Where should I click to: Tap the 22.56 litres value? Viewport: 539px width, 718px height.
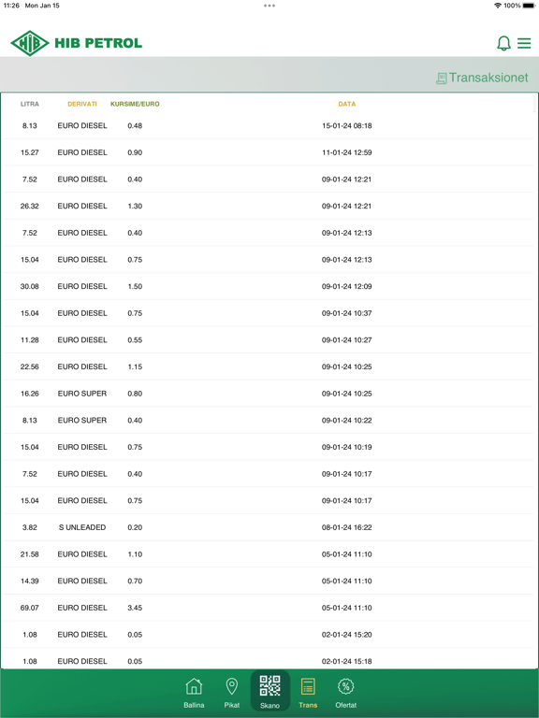(x=30, y=366)
